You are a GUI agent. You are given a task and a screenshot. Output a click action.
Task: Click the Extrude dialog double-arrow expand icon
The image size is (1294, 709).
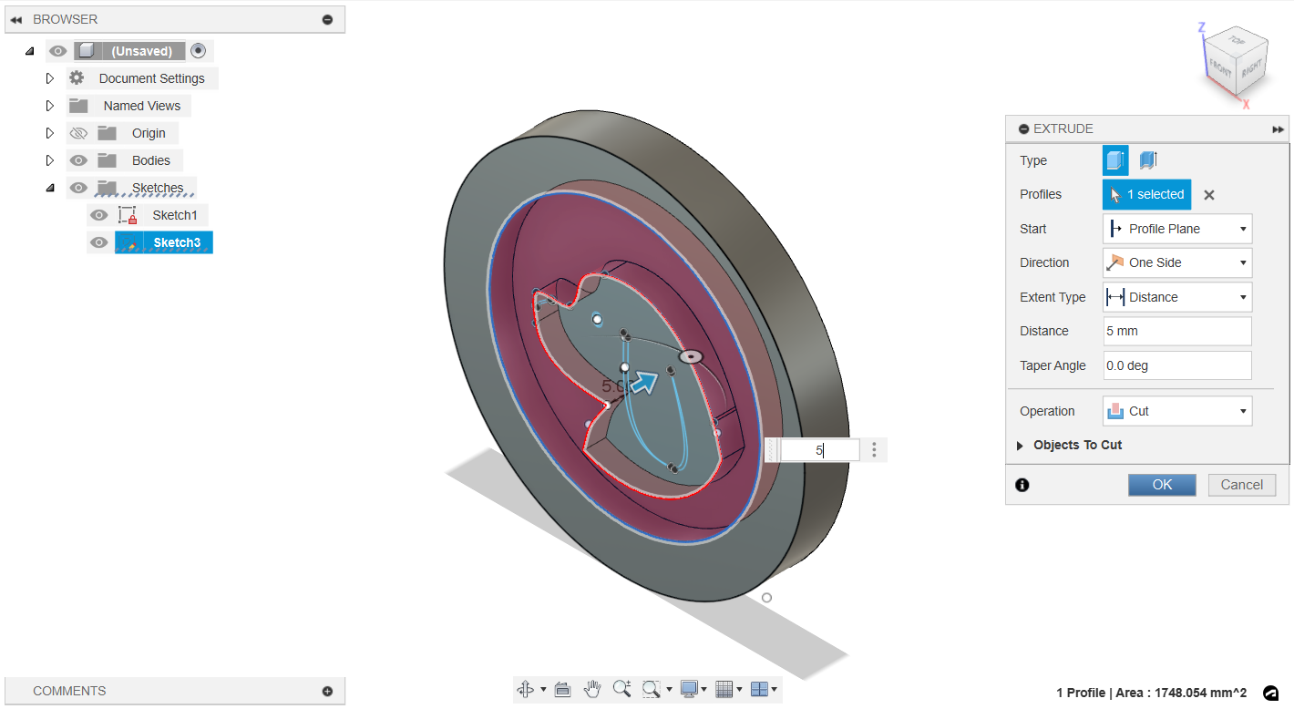coord(1278,129)
